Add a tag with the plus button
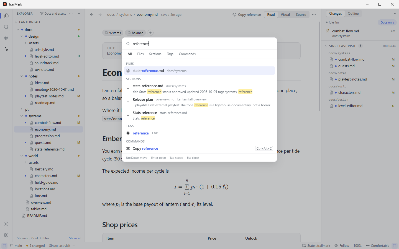This screenshot has height=249, width=399. click(150, 33)
